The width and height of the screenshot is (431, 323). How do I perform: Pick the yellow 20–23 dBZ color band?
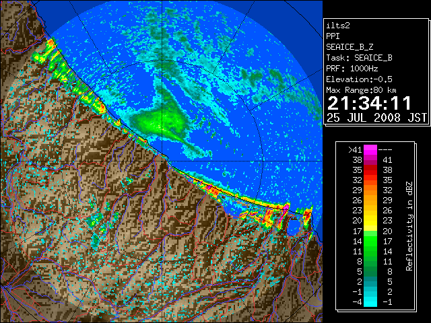pyautogui.click(x=370, y=221)
